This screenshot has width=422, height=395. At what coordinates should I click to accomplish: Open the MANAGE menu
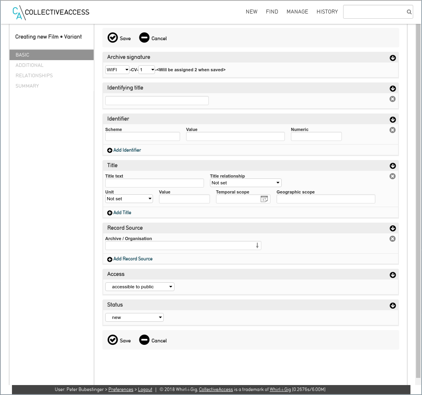pos(297,12)
